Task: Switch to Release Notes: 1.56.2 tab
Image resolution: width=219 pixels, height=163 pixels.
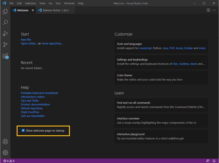Action: pyautogui.click(x=56, y=10)
